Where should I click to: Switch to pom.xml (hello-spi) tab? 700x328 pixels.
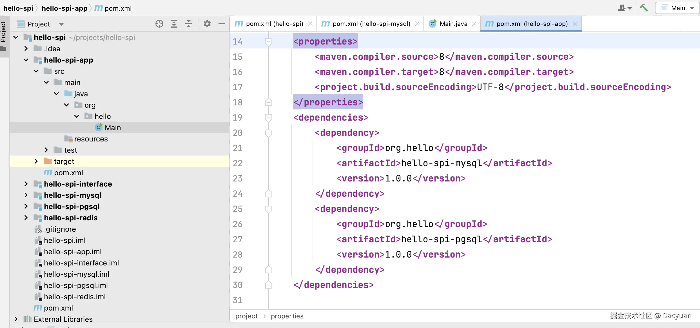(274, 24)
